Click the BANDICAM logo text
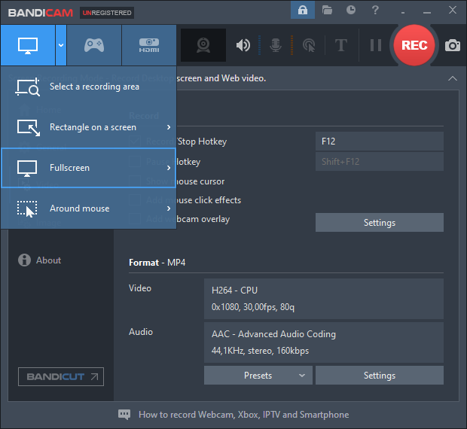 [x=41, y=13]
